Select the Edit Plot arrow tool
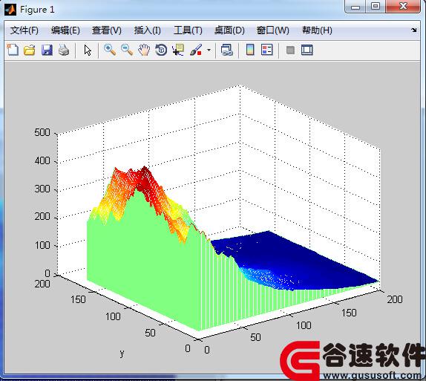 pos(88,51)
